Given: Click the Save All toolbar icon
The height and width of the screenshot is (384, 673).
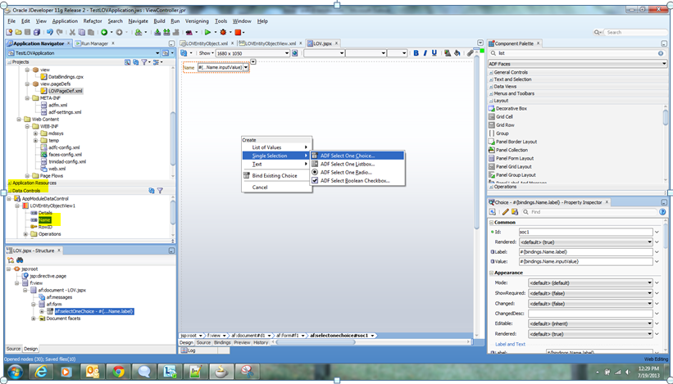Looking at the screenshot, I should (x=37, y=32).
